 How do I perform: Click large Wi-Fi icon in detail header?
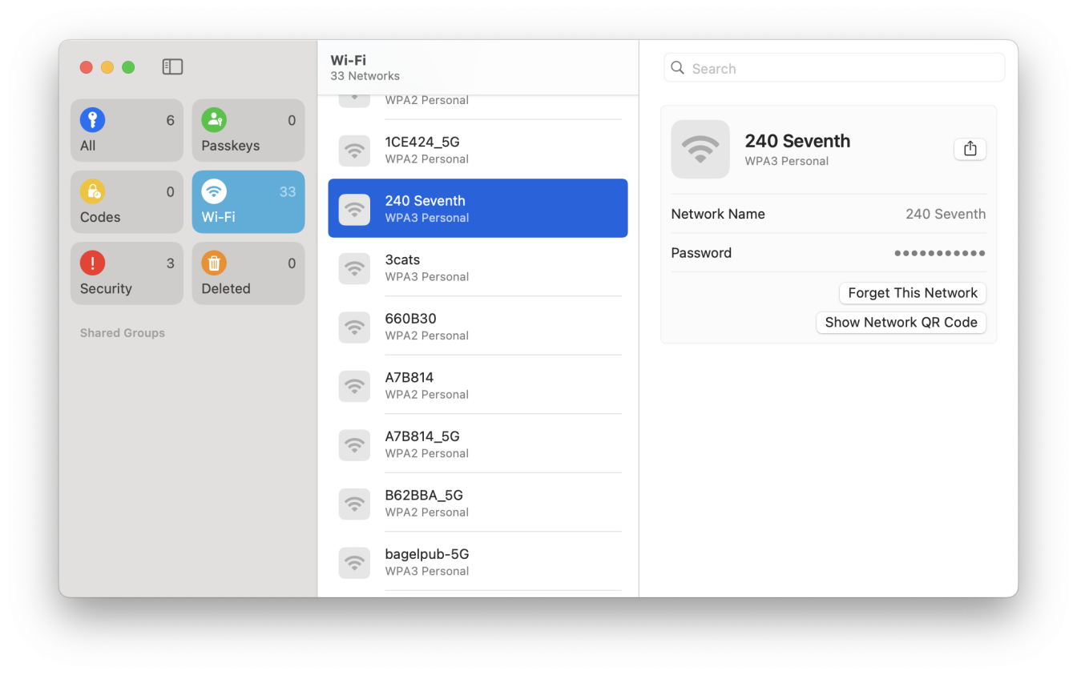click(700, 149)
